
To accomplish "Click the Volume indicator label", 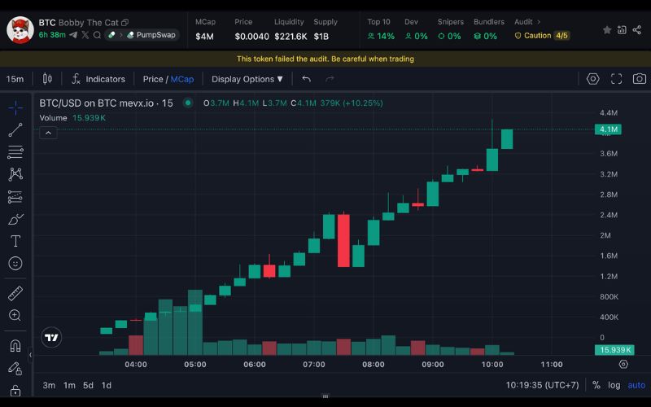I will (53, 118).
